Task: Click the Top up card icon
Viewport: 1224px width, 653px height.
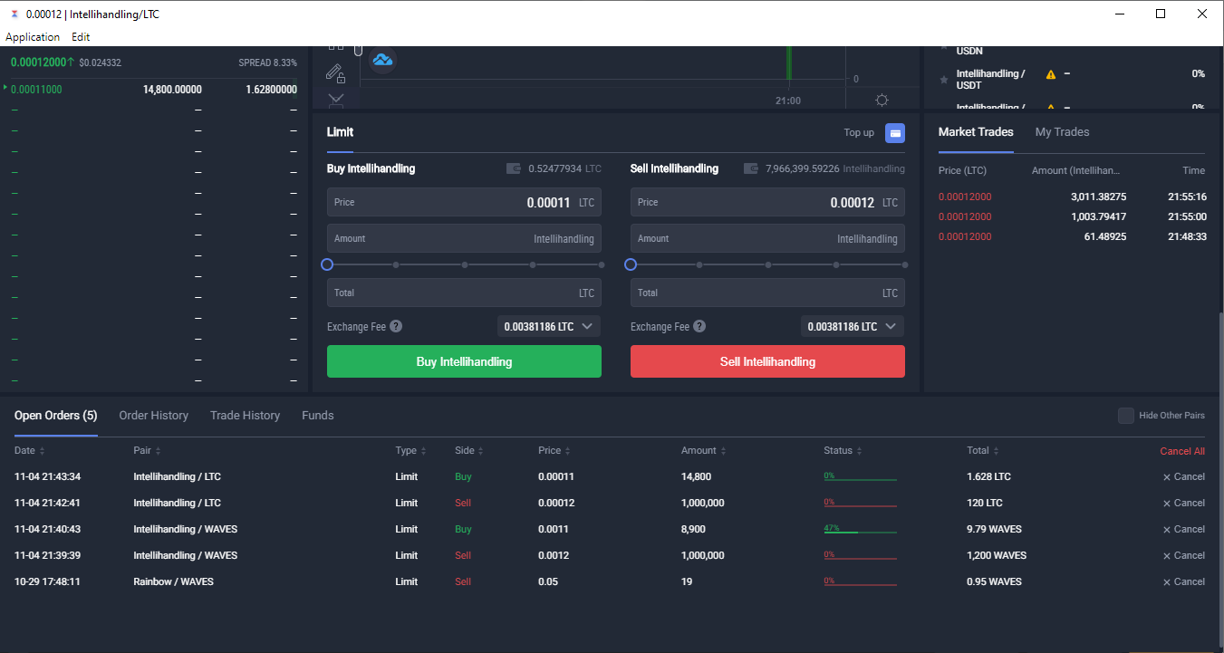Action: coord(895,132)
